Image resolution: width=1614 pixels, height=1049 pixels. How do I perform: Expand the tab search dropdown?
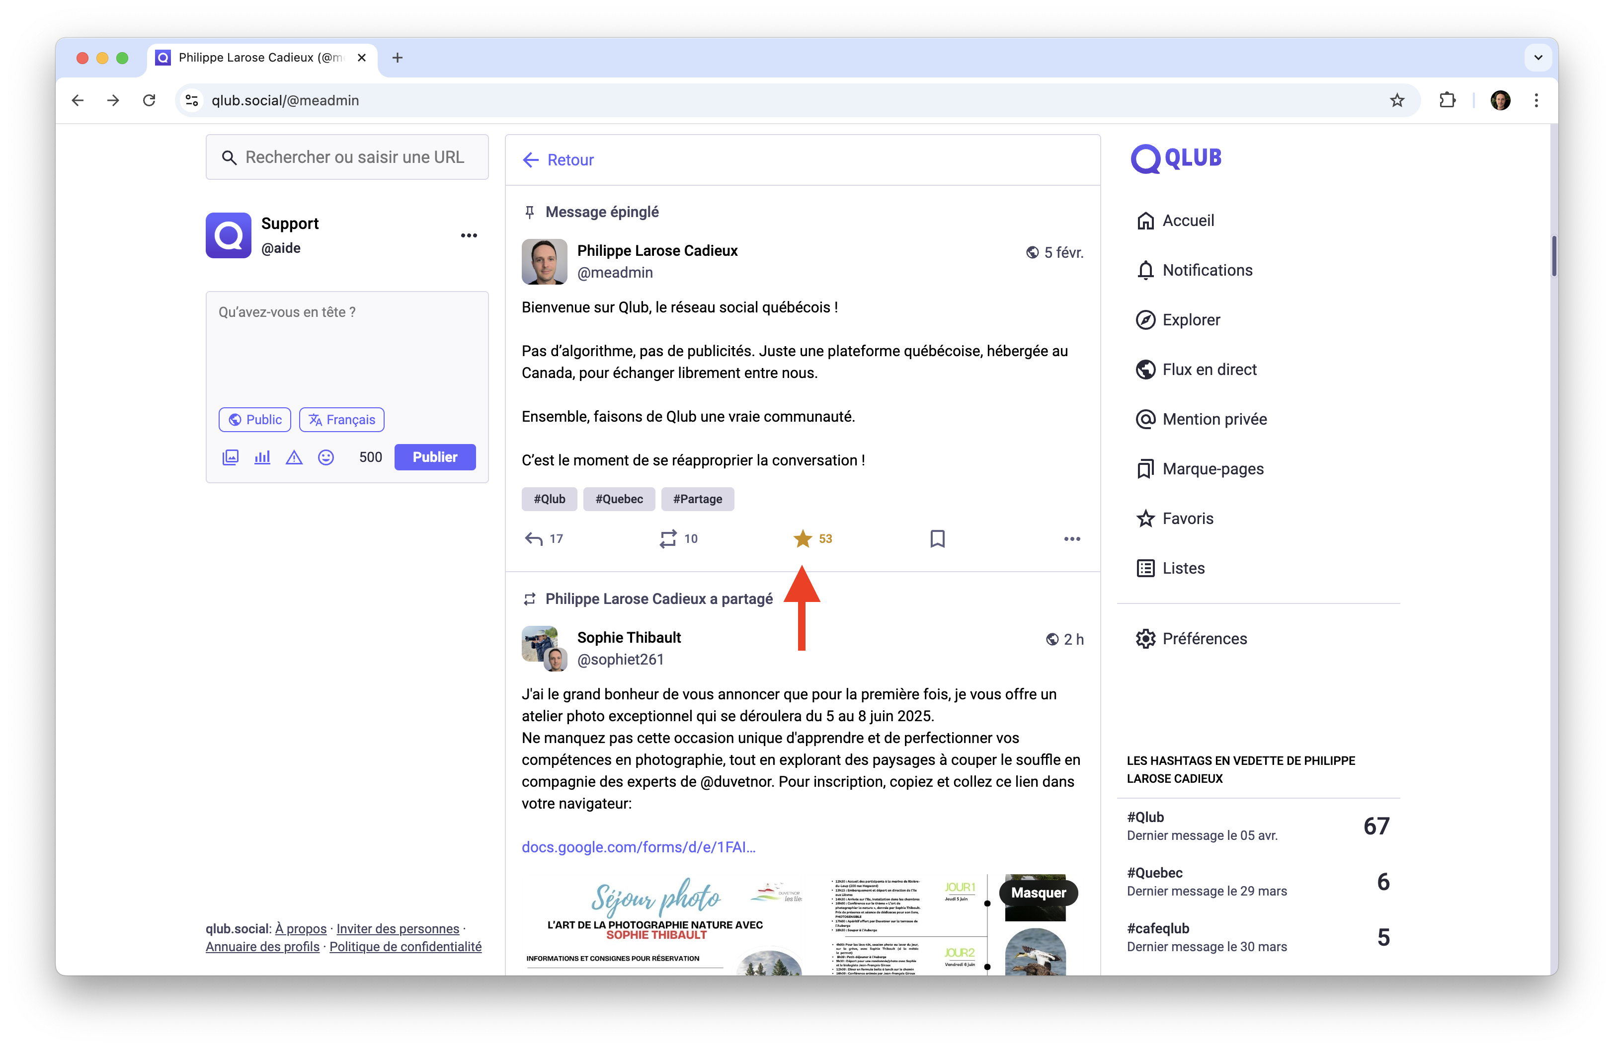tap(1538, 58)
